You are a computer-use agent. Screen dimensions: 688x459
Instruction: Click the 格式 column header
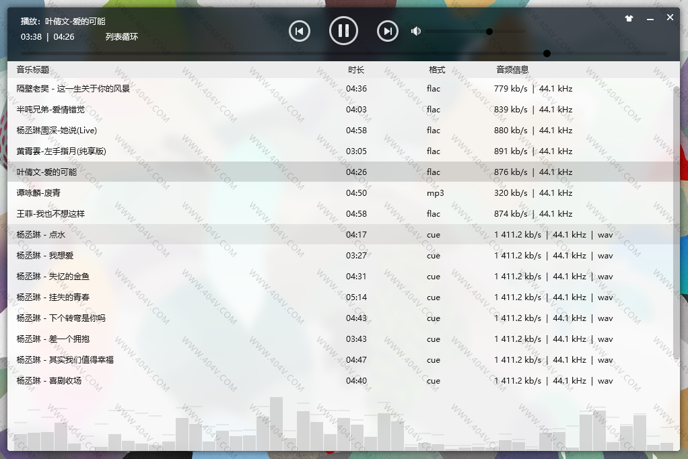click(x=437, y=70)
